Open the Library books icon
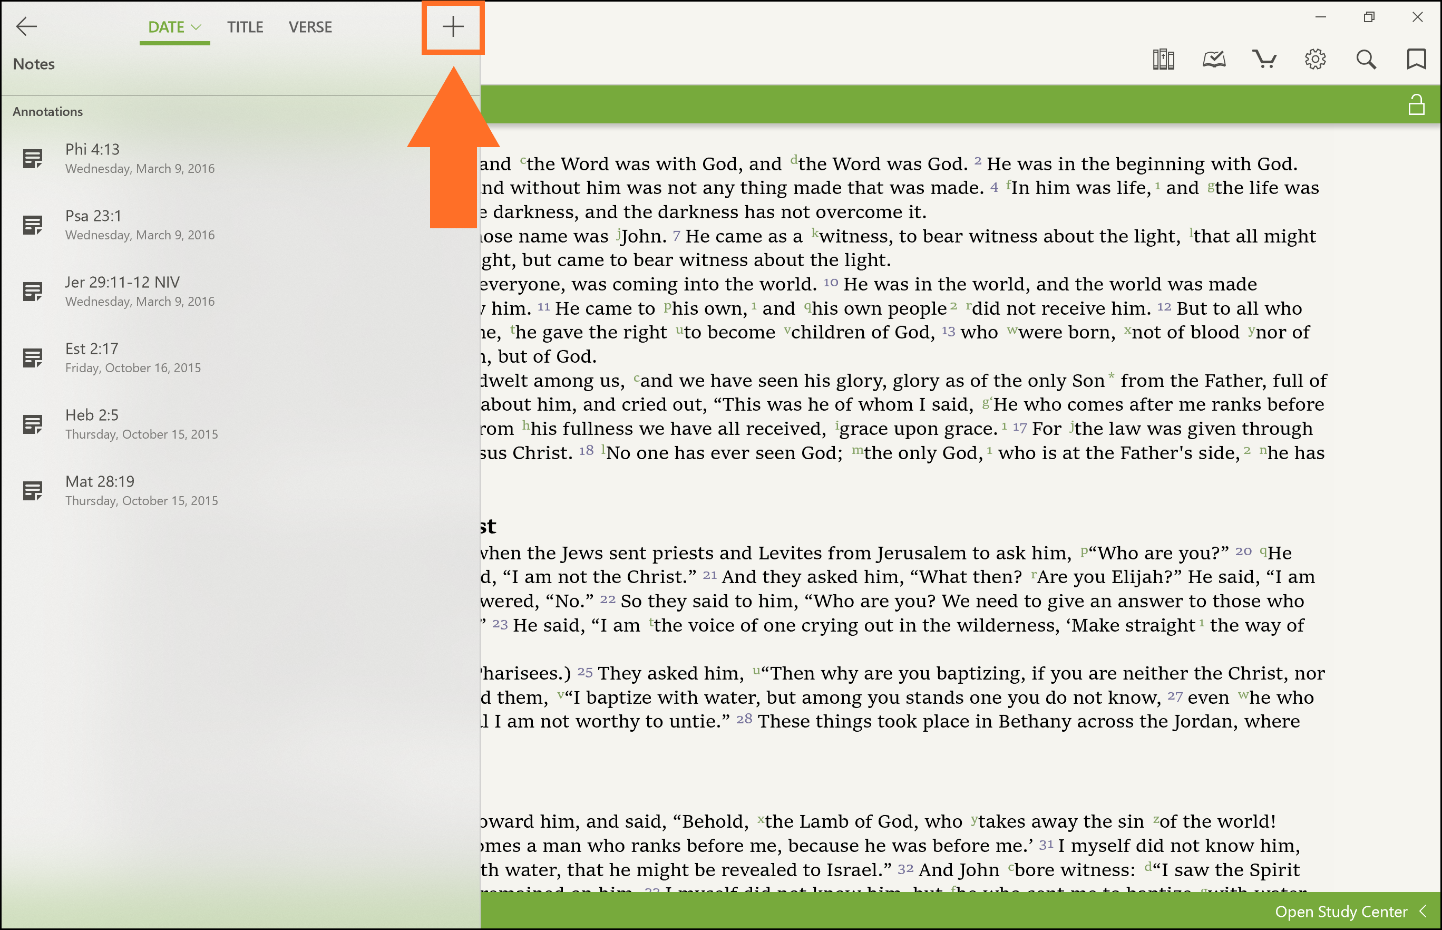 tap(1163, 59)
